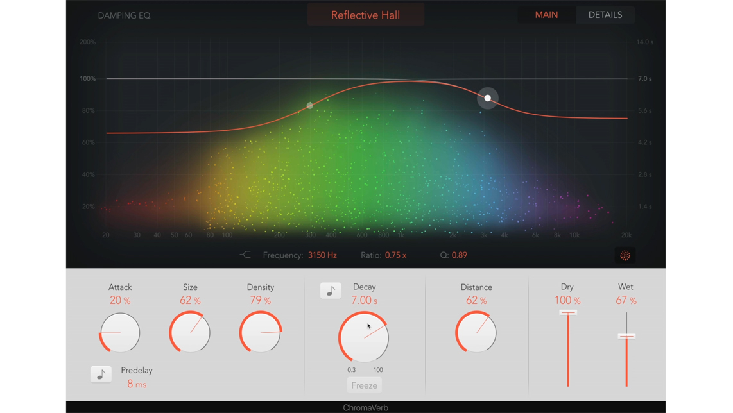733x413 pixels.
Task: Click the Size knob
Action: [190, 333]
